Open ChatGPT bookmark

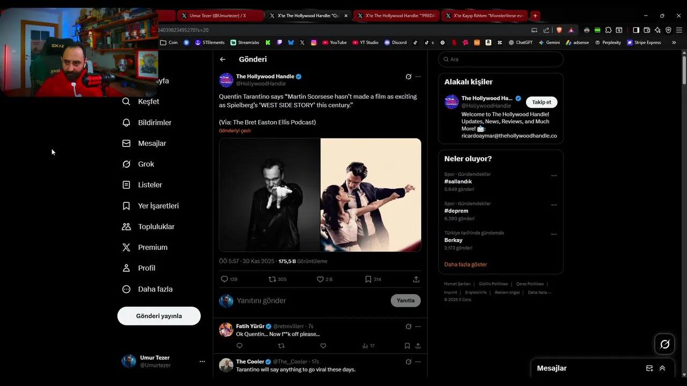coord(521,42)
